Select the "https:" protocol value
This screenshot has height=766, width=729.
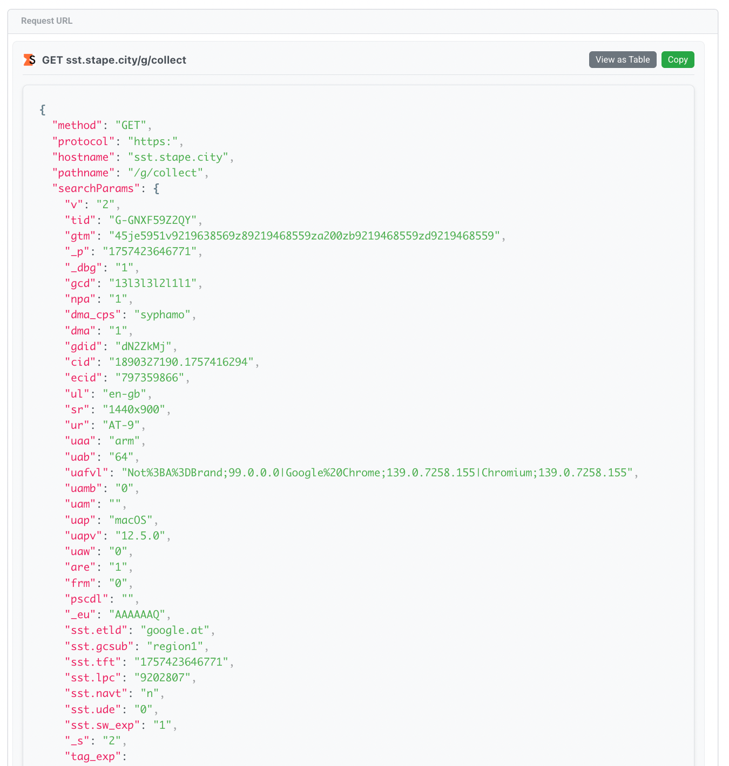[153, 141]
